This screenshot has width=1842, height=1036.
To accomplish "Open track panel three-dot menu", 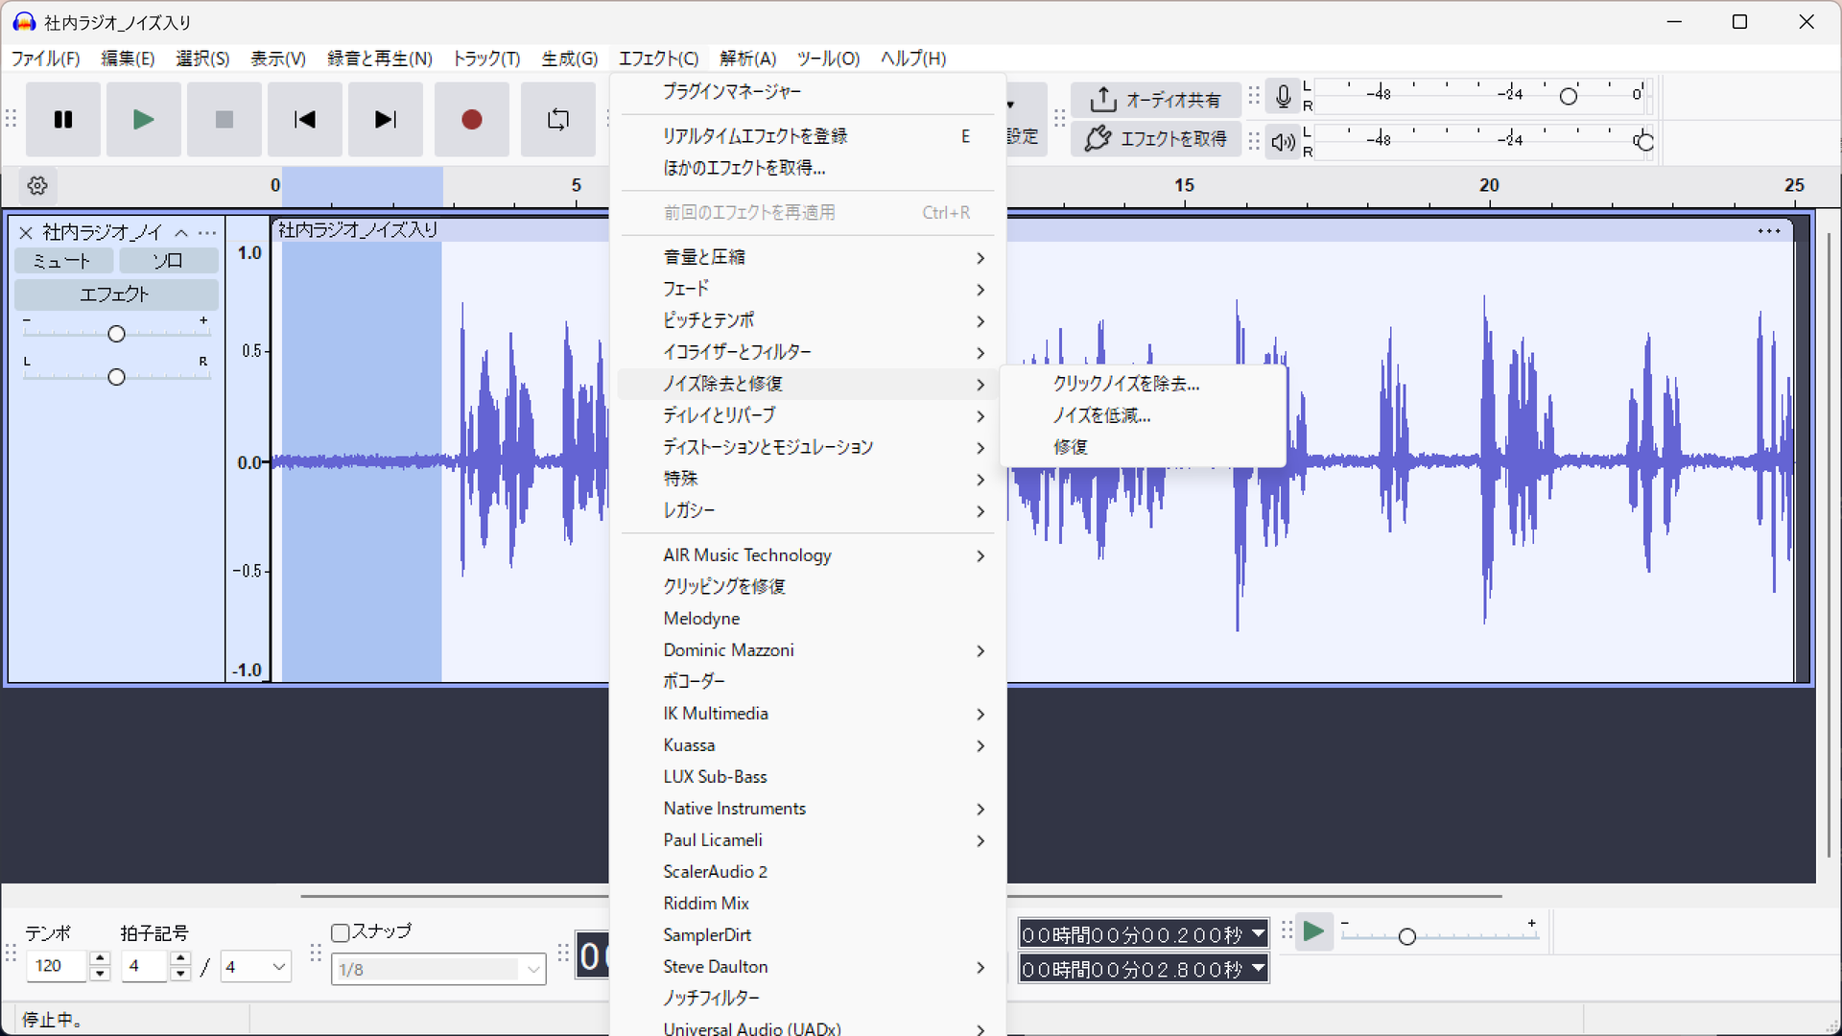I will coord(207,232).
